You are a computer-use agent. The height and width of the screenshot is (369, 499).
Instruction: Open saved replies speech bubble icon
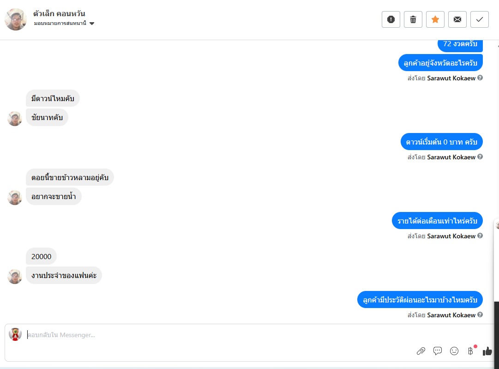(438, 351)
